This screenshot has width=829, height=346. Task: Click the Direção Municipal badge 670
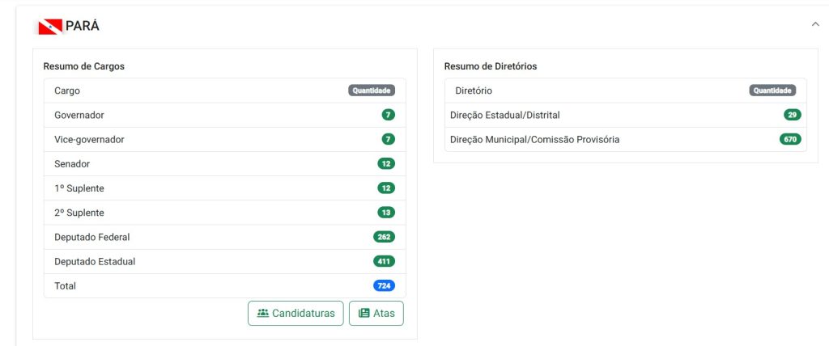click(790, 140)
